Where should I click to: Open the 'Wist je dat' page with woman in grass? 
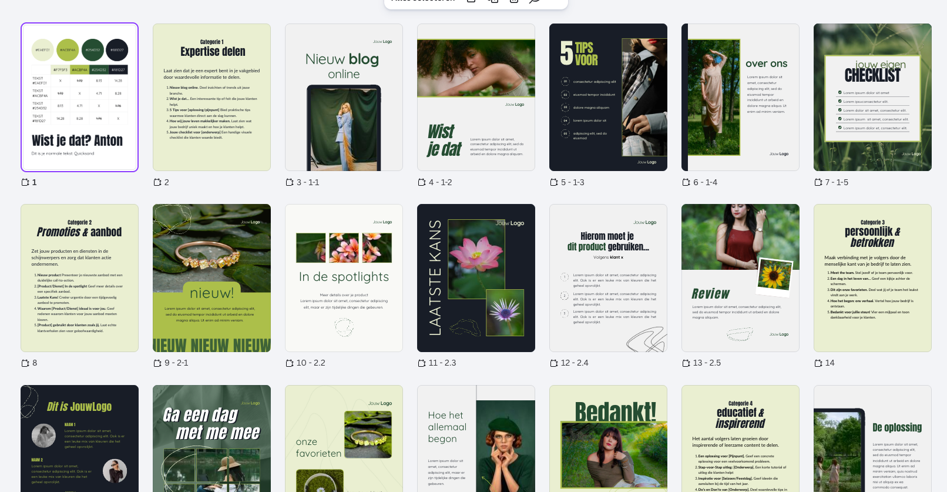pos(476,98)
